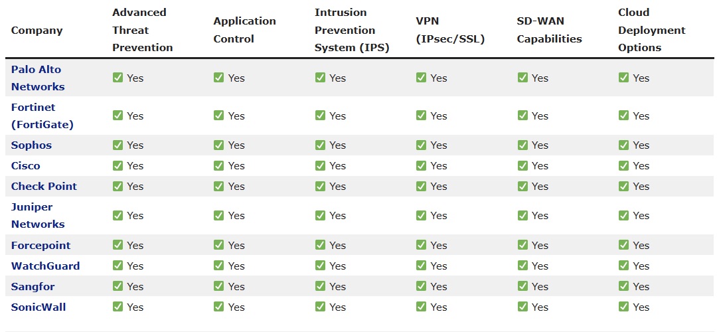717x332 pixels.
Task: Click the SD-WAN Capabilities column header
Action: pyautogui.click(x=549, y=30)
